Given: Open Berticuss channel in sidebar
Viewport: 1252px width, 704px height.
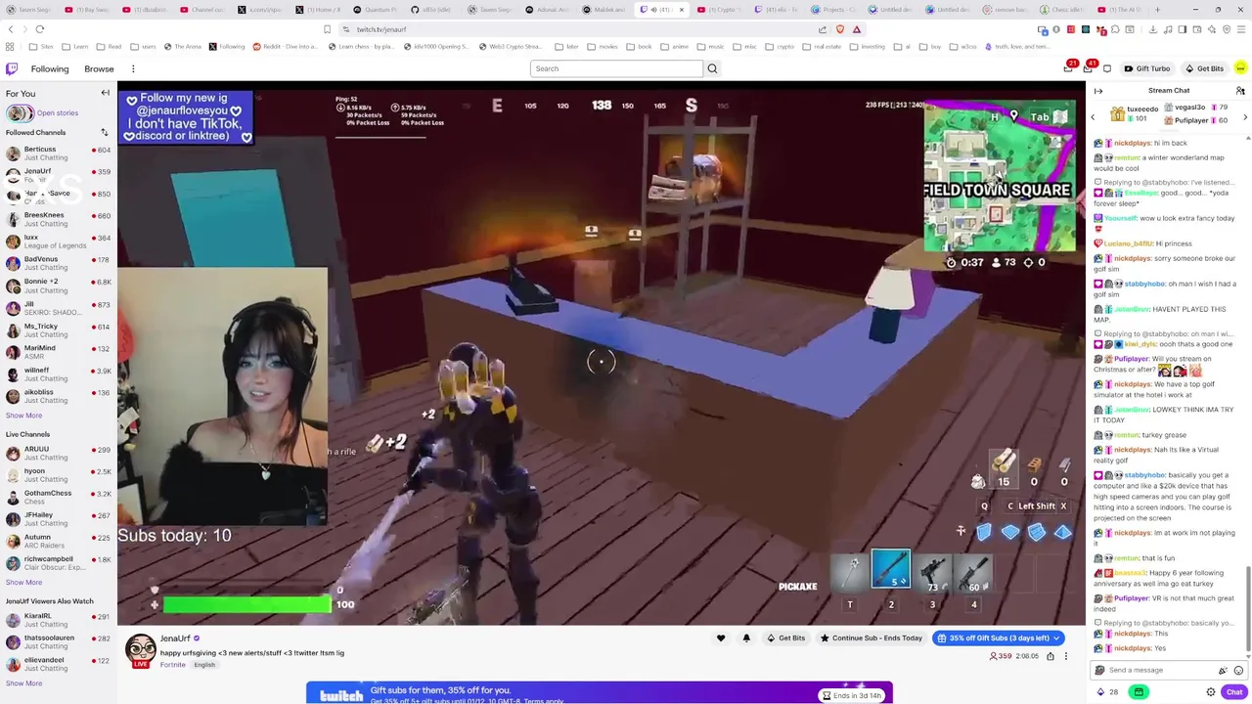Looking at the screenshot, I should pos(58,153).
